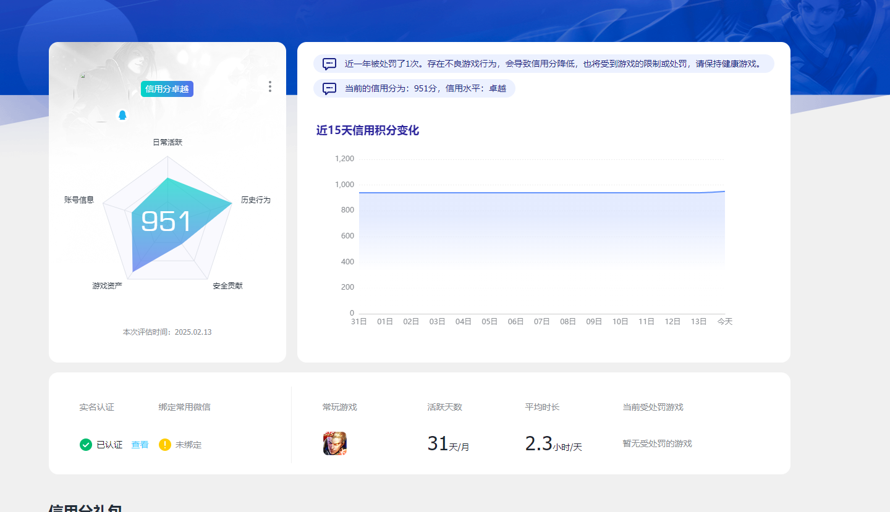Click the 未绑定 WeChat status text

point(189,445)
